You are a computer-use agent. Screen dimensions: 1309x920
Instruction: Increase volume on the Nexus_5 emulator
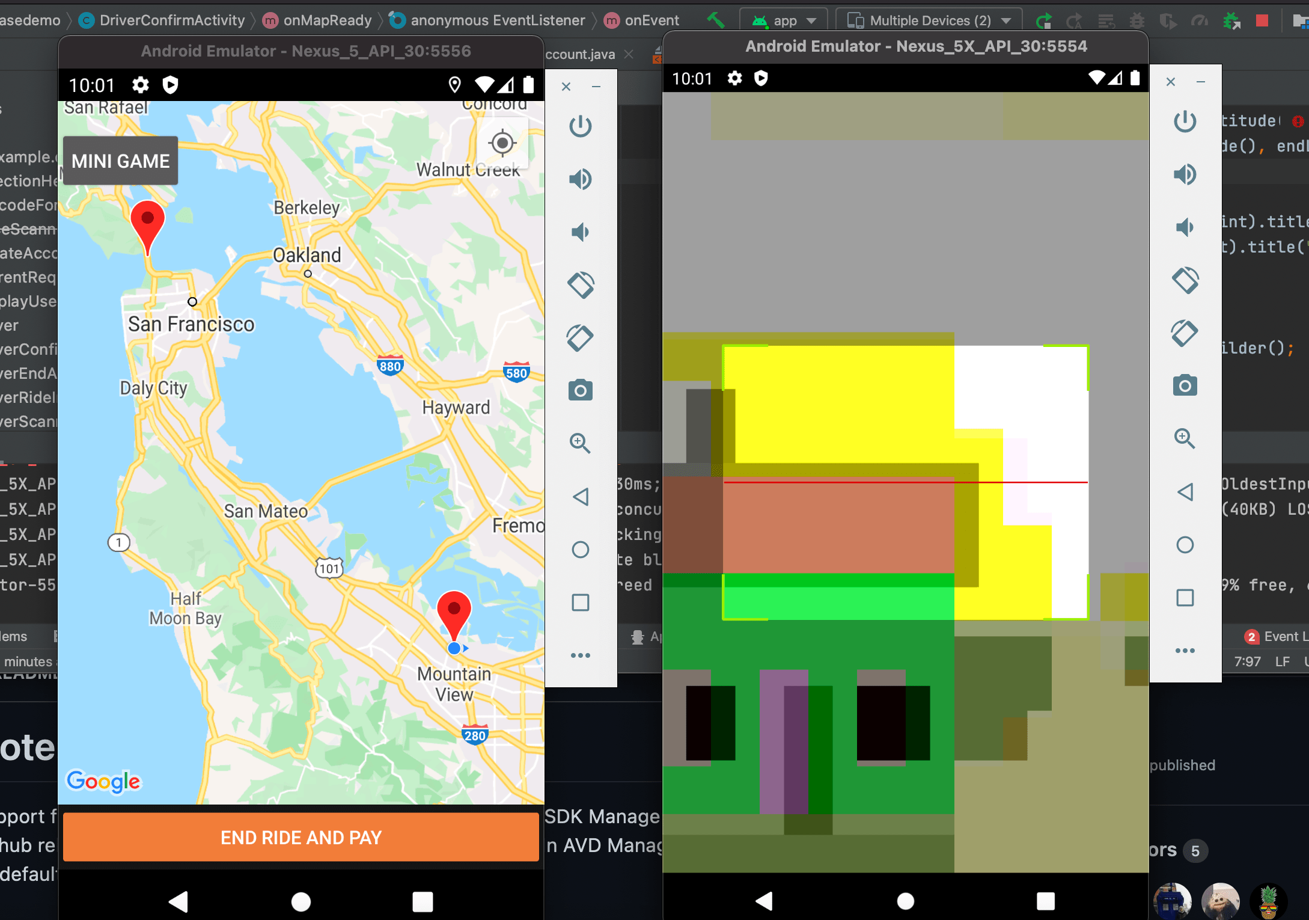point(581,179)
